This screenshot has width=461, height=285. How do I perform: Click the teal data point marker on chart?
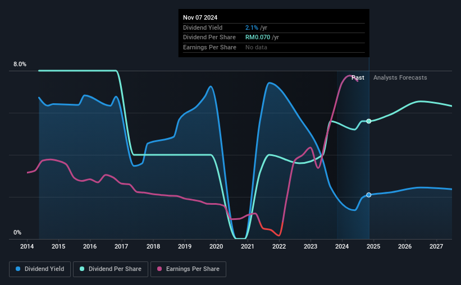point(369,121)
